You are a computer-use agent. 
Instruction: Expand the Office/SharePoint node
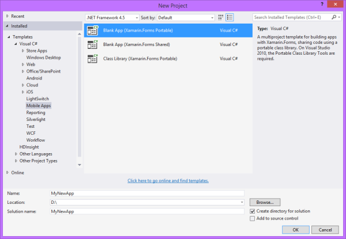[x=23, y=71]
